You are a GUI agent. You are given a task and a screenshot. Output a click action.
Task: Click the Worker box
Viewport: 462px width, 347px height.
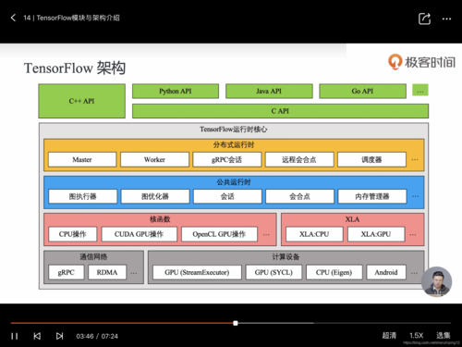tap(154, 159)
